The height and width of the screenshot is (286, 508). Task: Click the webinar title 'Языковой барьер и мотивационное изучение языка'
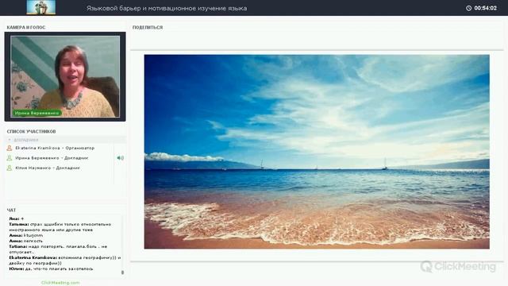167,8
